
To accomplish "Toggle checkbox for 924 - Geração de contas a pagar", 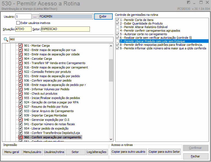I will click(20, 102).
